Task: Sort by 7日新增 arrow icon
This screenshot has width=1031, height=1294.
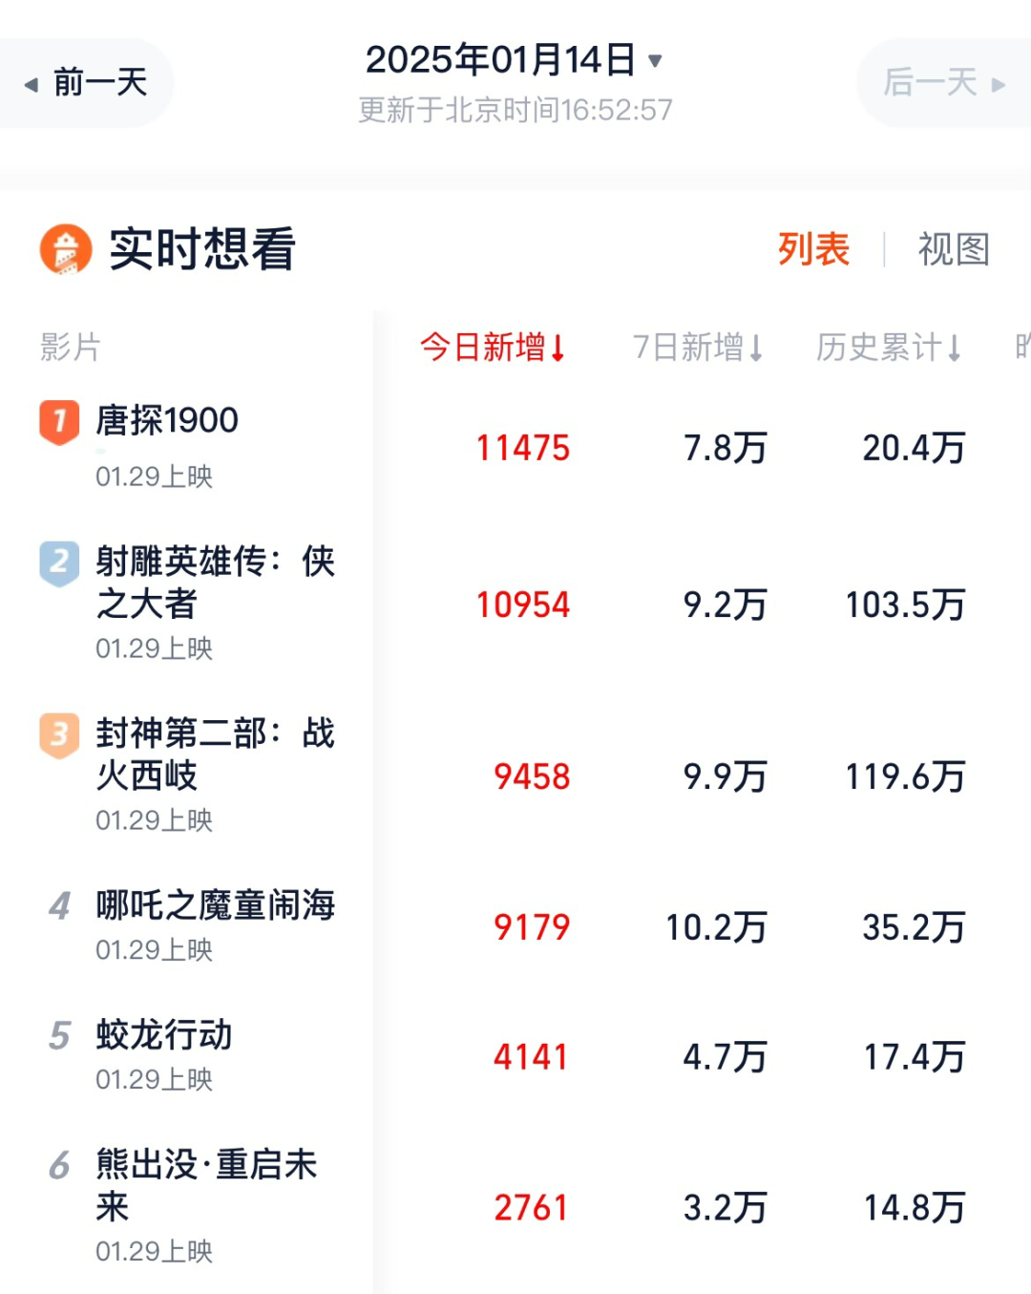Action: pyautogui.click(x=756, y=348)
